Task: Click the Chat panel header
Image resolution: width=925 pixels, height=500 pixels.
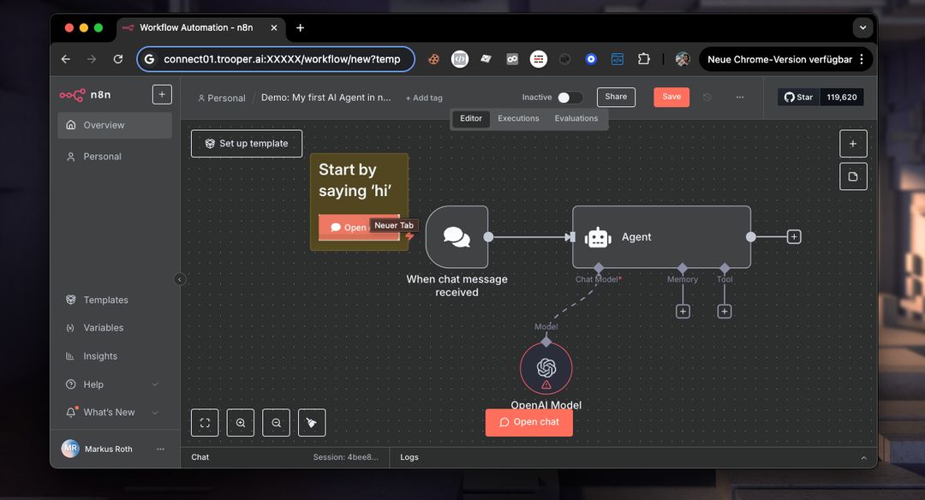Action: tap(200, 457)
